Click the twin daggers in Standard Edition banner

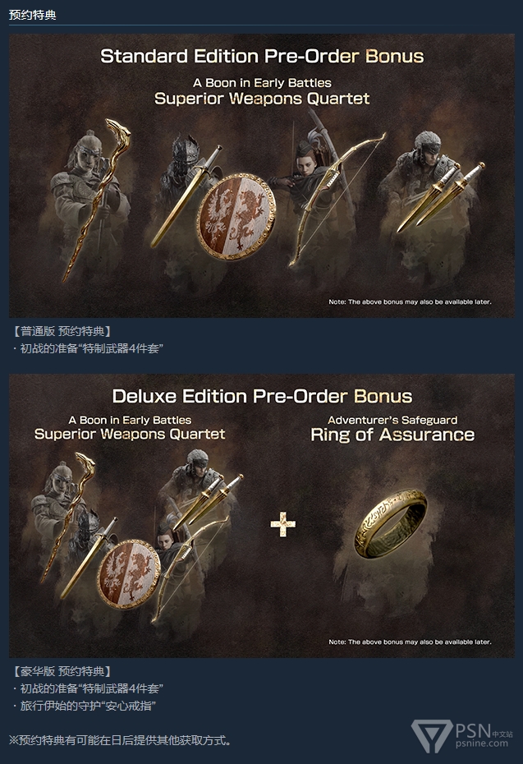tap(441, 196)
